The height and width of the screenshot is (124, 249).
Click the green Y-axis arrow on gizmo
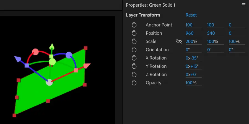click(x=51, y=47)
